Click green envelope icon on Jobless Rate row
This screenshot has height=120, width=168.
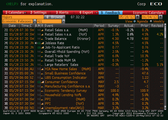tap(39, 43)
